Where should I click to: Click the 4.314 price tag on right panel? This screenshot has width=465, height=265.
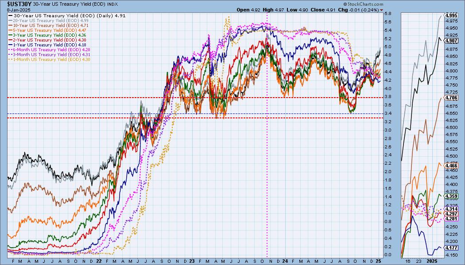pyautogui.click(x=451, y=209)
